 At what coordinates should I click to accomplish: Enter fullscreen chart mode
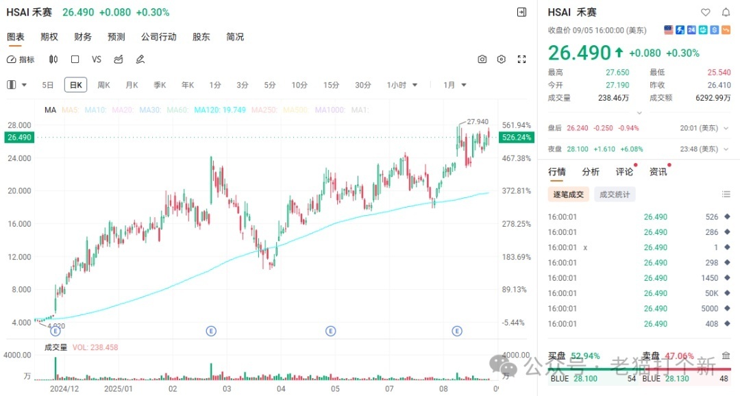tap(521, 60)
